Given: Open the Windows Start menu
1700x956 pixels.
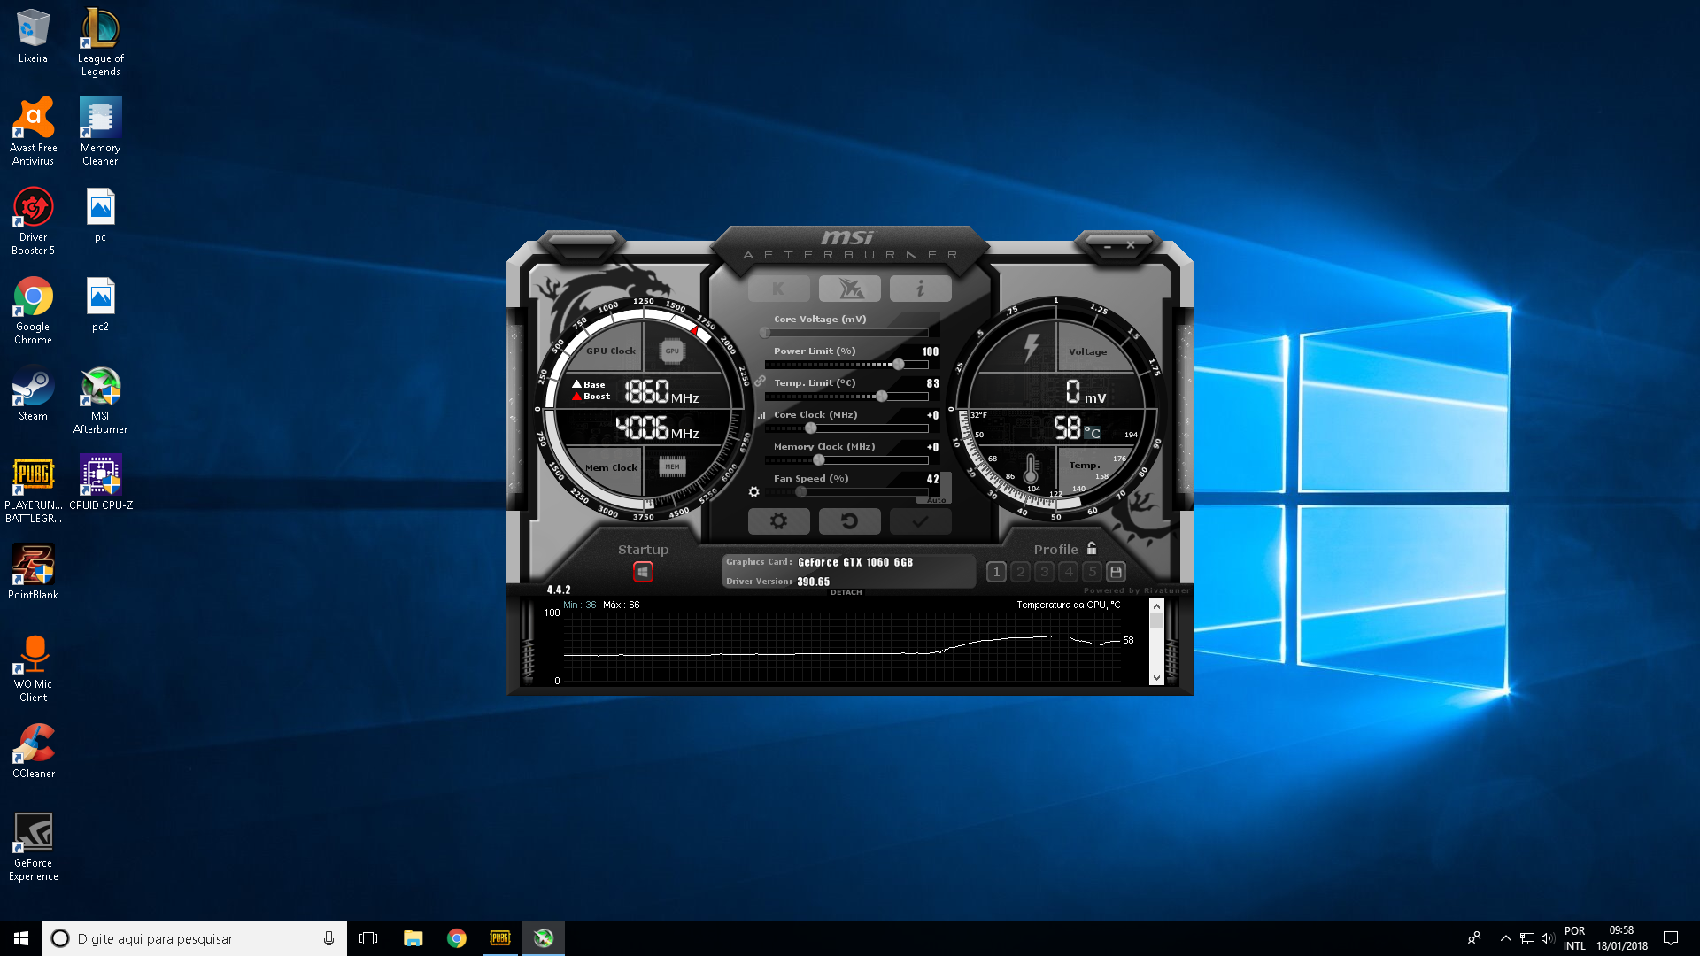Looking at the screenshot, I should (21, 938).
